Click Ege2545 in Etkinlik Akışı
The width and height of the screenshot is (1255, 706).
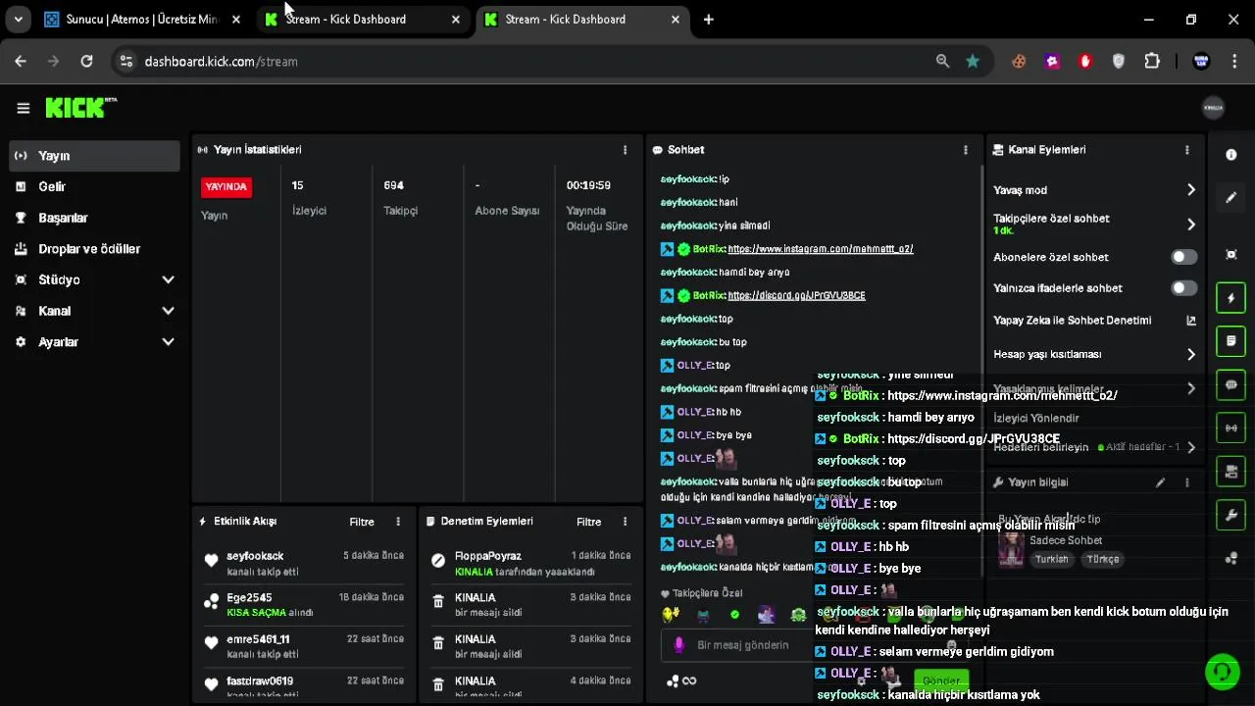coord(249,597)
